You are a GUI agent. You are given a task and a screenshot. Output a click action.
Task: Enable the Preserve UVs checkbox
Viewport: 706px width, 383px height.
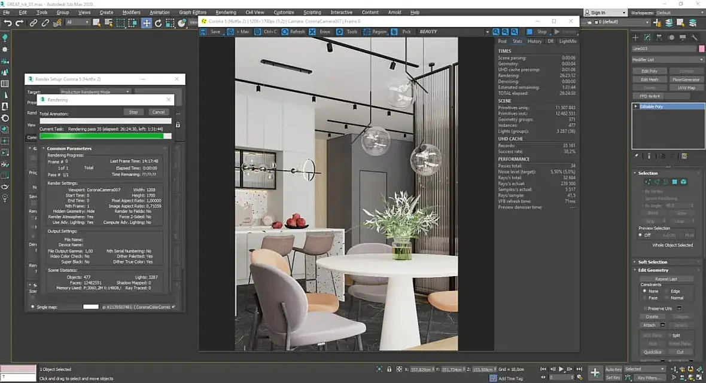click(645, 308)
